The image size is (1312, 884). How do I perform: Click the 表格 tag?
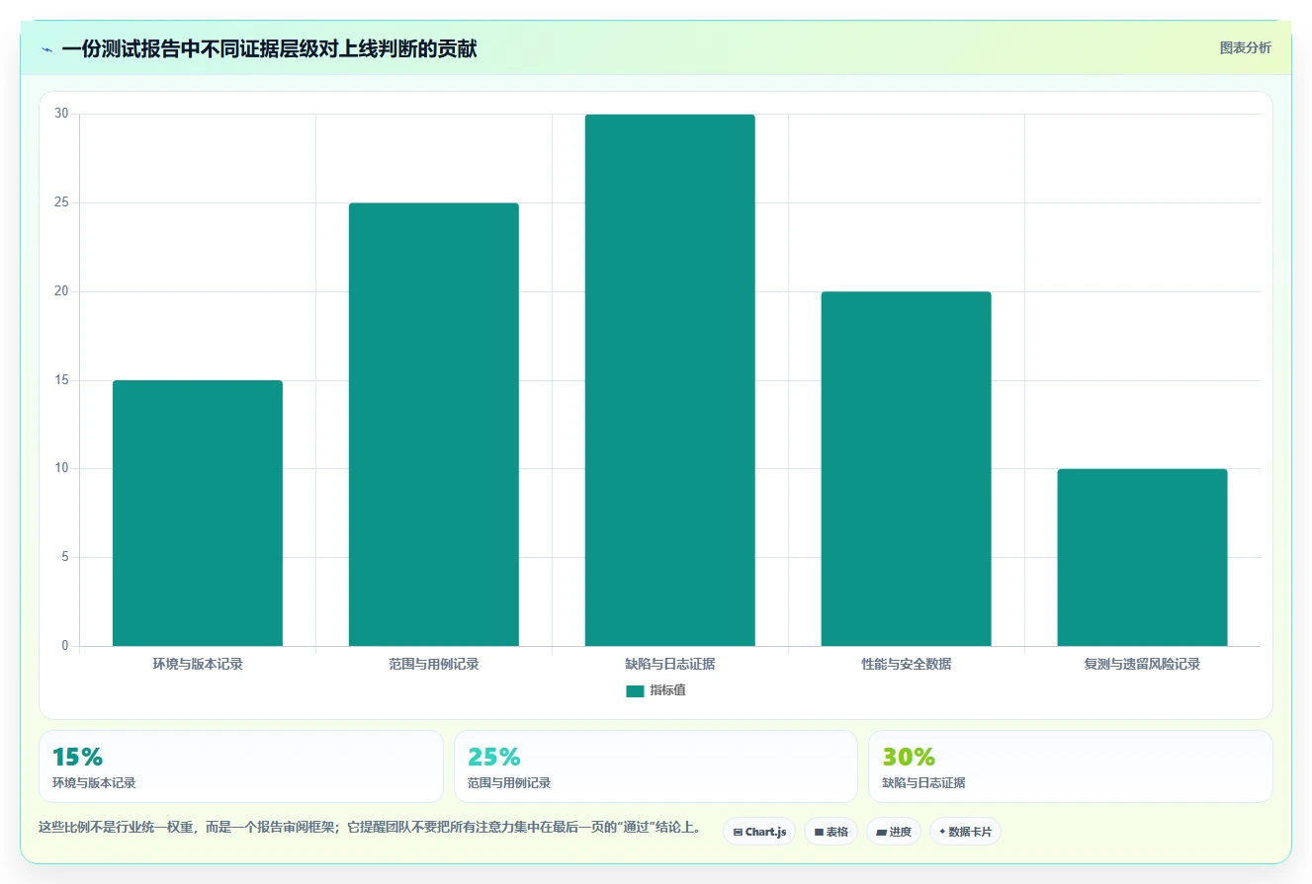click(x=831, y=832)
